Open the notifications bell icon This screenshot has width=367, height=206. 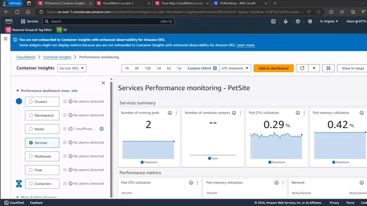coord(286,21)
